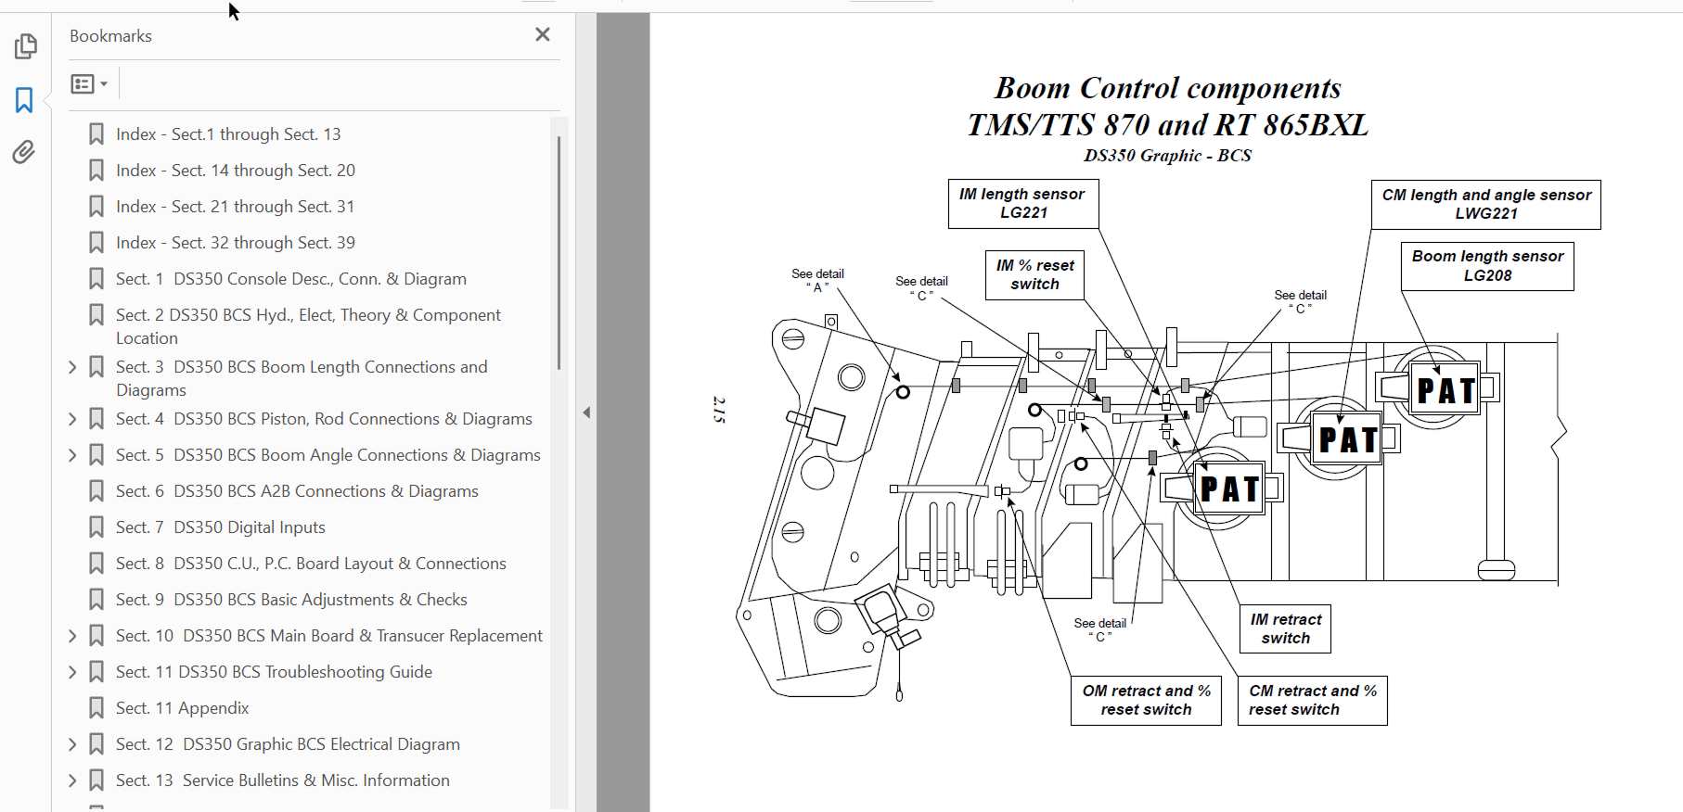Open bookmark Index - Sect. 21 through Sect. 31

235,207
